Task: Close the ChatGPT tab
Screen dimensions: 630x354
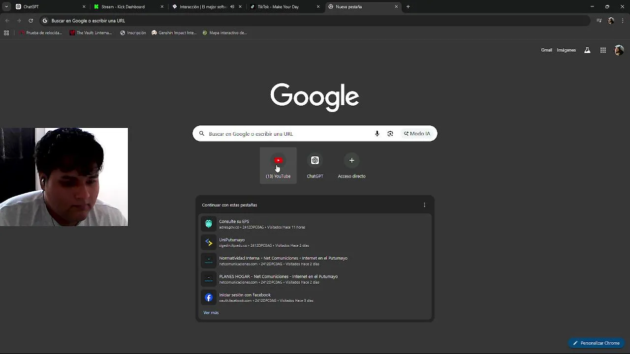Action: [x=84, y=7]
